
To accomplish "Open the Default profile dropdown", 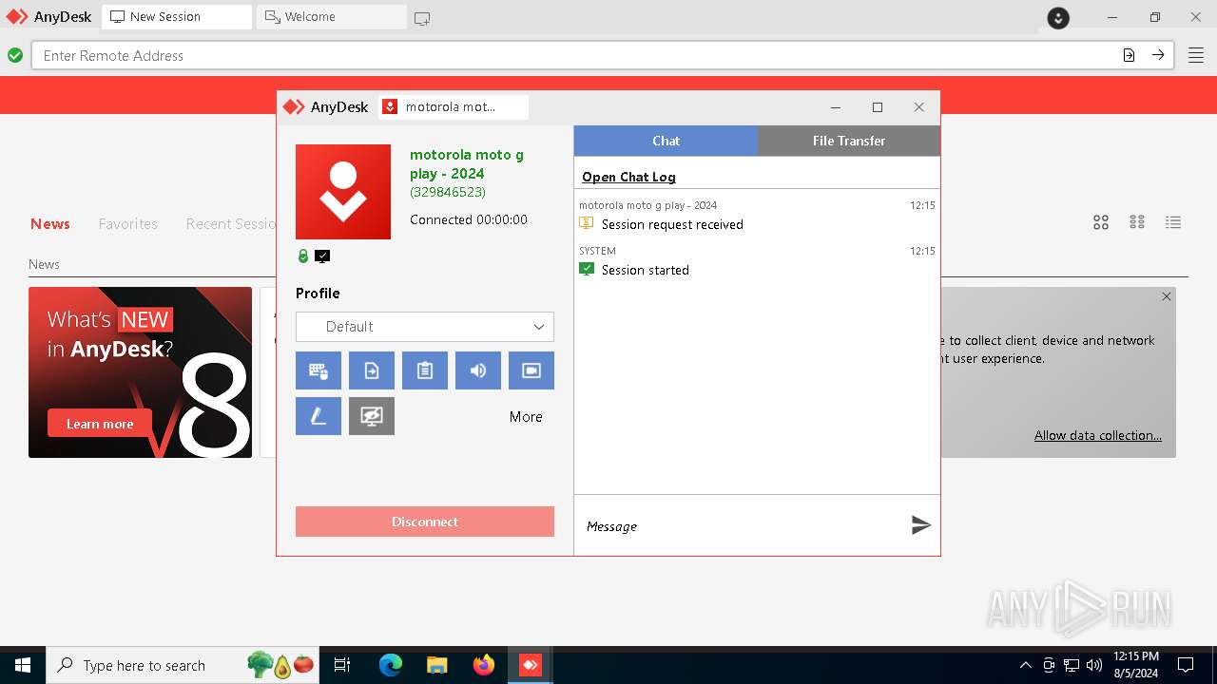I will [425, 327].
